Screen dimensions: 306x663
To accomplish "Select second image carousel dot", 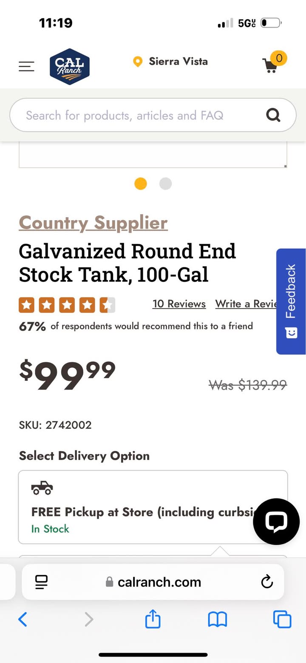I will point(165,184).
